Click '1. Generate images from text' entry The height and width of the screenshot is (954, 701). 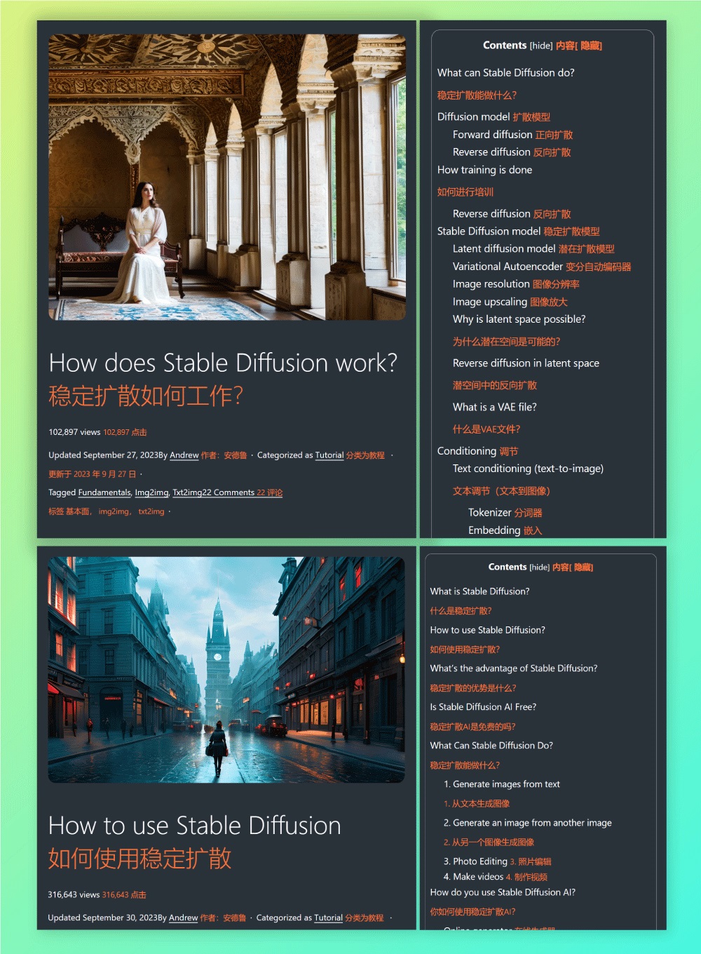(502, 784)
